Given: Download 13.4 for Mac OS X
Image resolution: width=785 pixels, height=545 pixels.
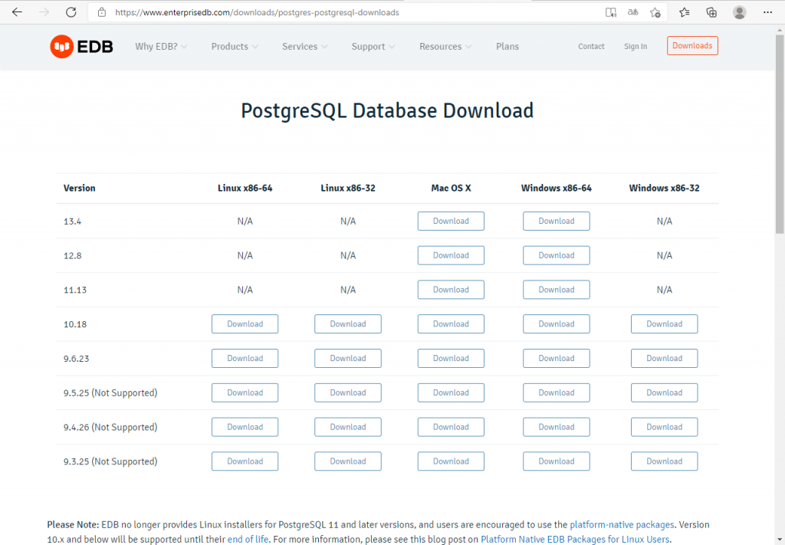Looking at the screenshot, I should pos(451,222).
